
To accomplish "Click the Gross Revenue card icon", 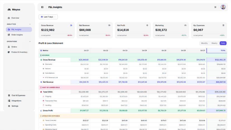I will point(71,25).
